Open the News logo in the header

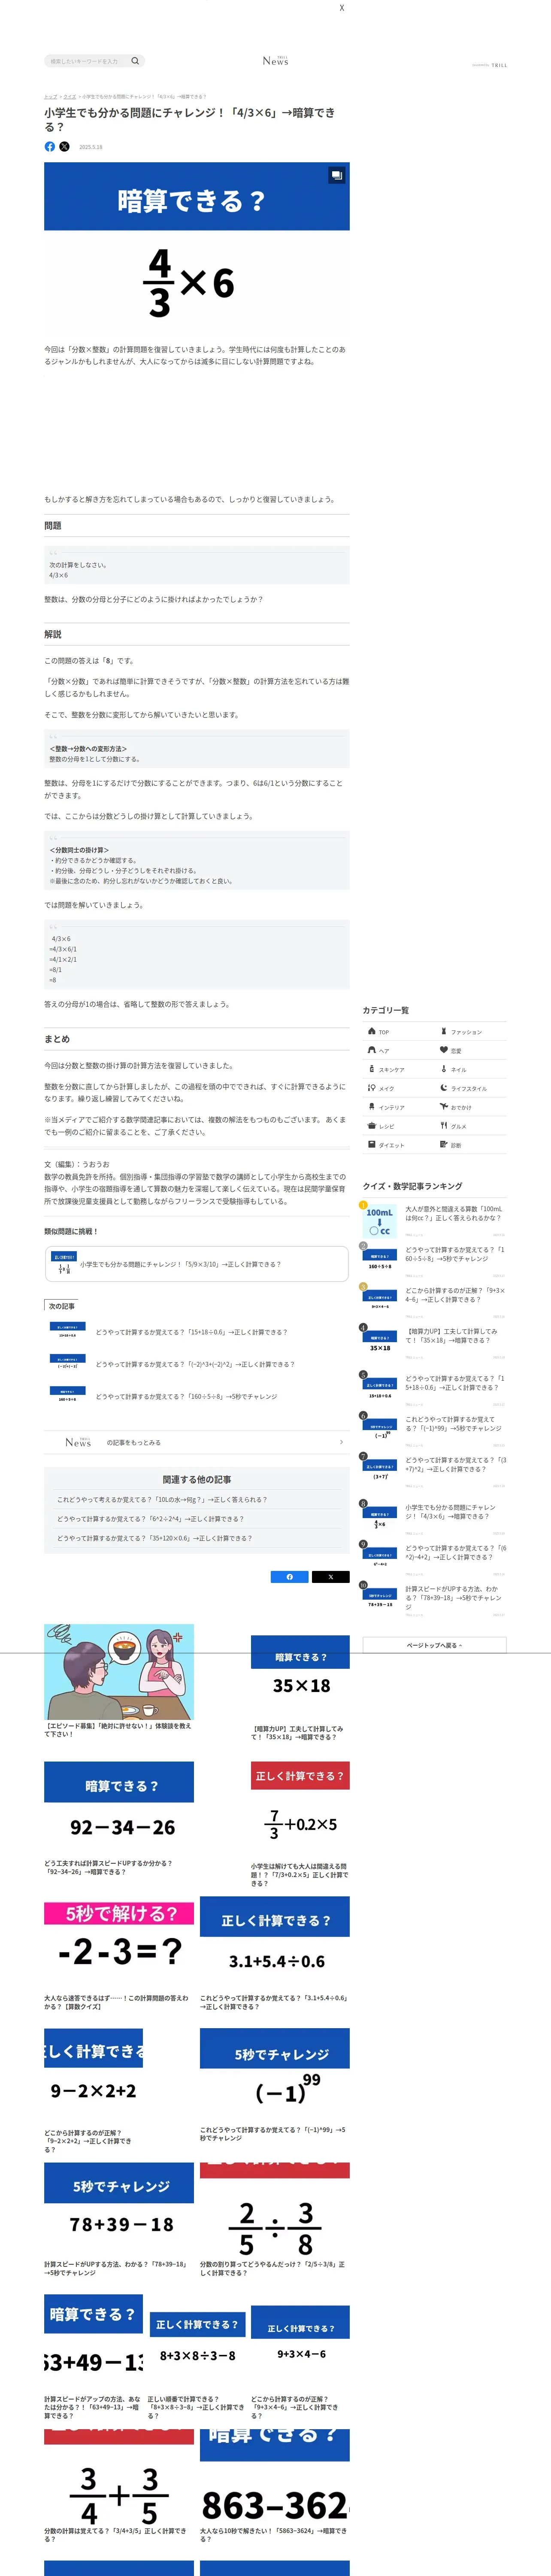pos(275,61)
